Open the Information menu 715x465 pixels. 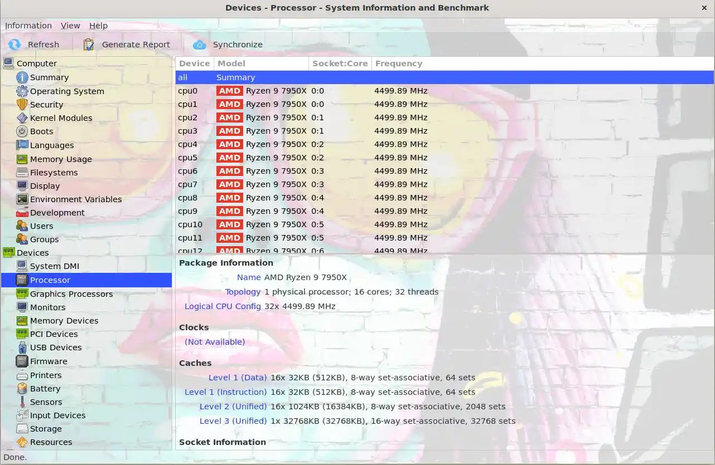(x=28, y=26)
